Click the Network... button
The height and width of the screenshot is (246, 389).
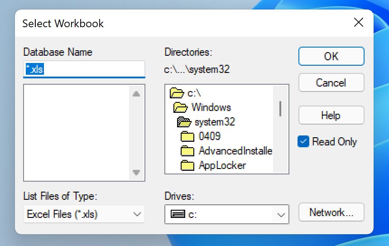coord(331,212)
